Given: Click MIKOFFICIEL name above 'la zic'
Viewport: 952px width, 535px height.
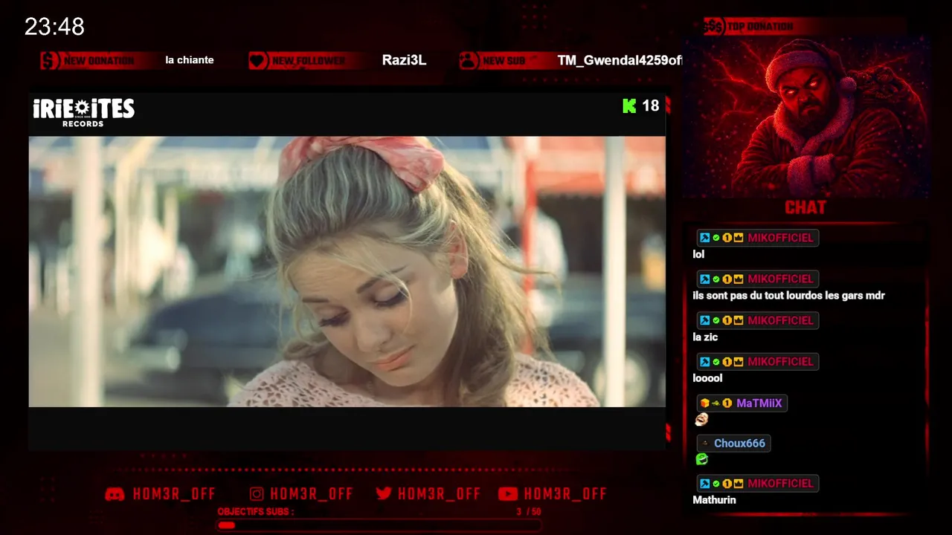Looking at the screenshot, I should (780, 320).
